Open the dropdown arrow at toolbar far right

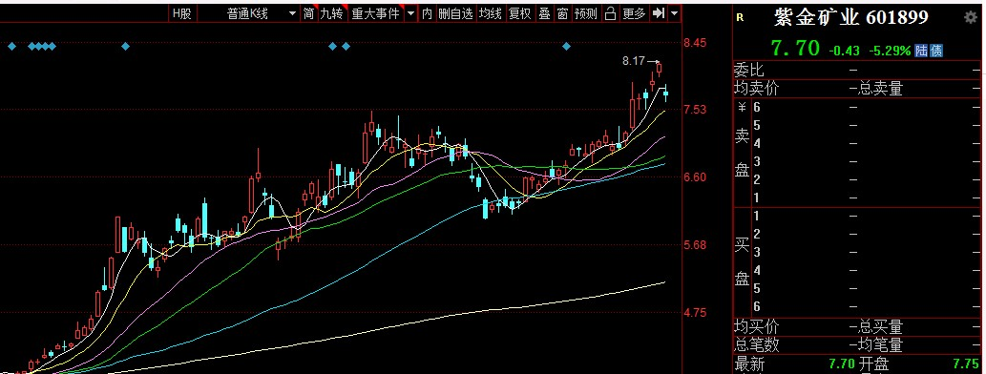pyautogui.click(x=675, y=13)
